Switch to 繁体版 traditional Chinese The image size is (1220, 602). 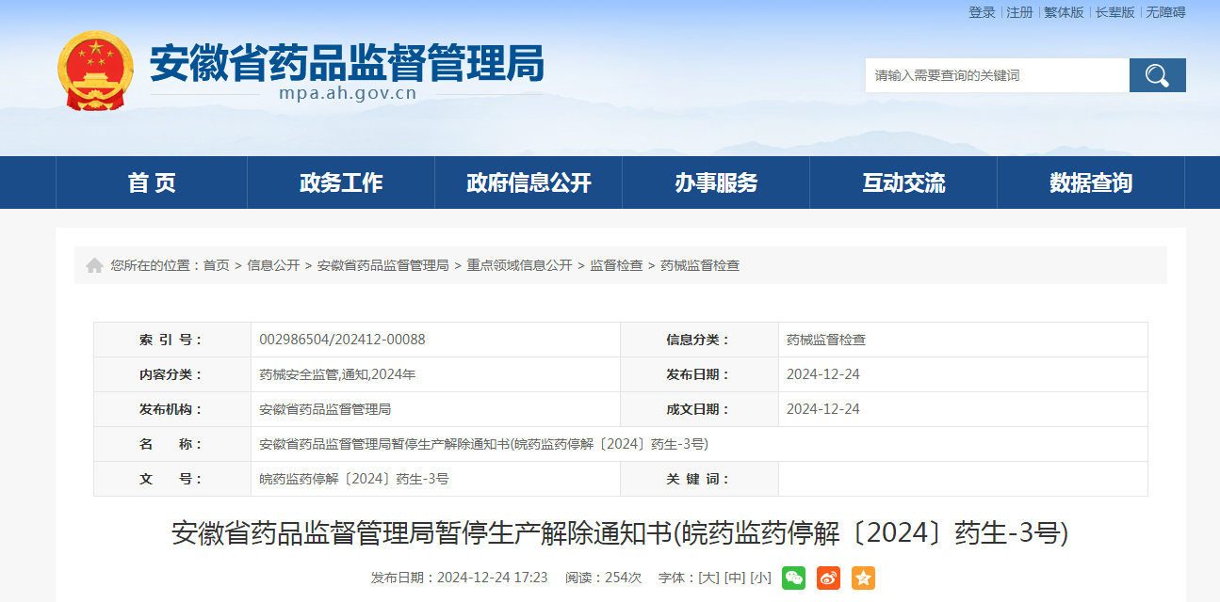point(1064,12)
